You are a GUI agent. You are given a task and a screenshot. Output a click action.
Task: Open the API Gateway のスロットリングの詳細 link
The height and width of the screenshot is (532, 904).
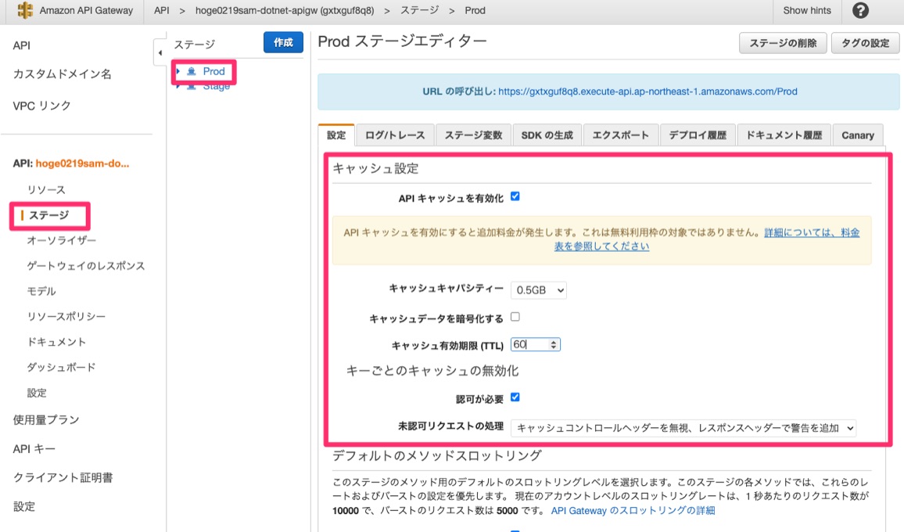click(x=633, y=510)
